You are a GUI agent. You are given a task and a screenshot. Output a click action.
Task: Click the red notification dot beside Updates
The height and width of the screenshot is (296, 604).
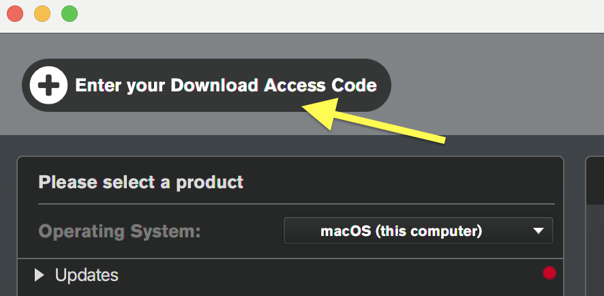pos(549,273)
